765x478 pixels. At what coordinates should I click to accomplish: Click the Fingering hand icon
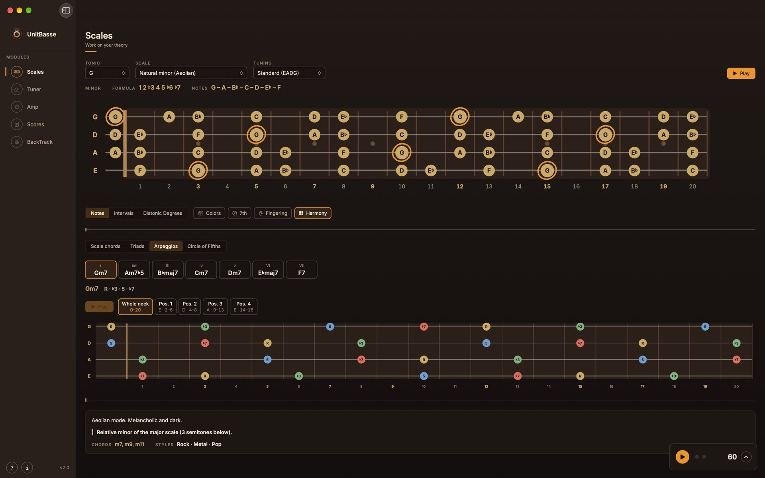pyautogui.click(x=261, y=213)
